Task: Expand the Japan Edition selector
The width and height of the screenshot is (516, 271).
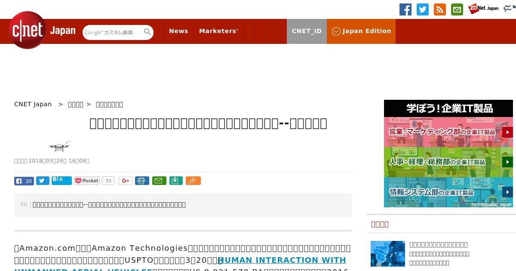Action: tap(361, 31)
